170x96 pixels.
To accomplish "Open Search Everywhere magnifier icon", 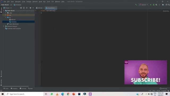I will pos(169,5).
